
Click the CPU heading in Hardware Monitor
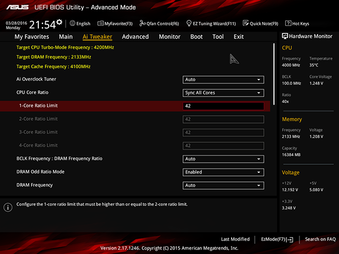(287, 48)
